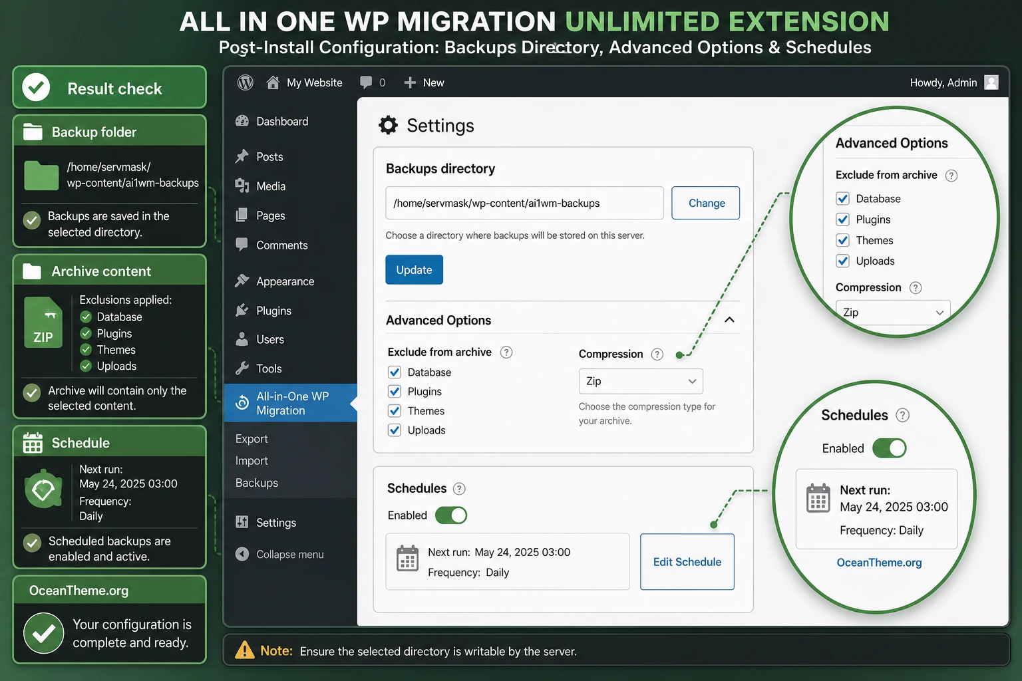Screen dimensions: 1022x681
Task: Open the Zip dropdown in the Advanced Options callout
Action: coord(893,313)
